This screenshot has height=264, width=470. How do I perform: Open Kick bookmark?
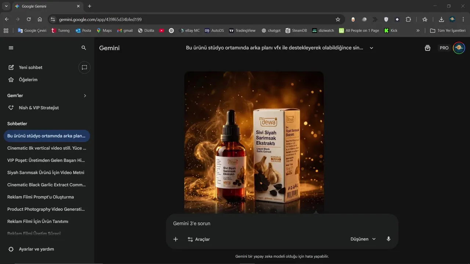tap(391, 30)
